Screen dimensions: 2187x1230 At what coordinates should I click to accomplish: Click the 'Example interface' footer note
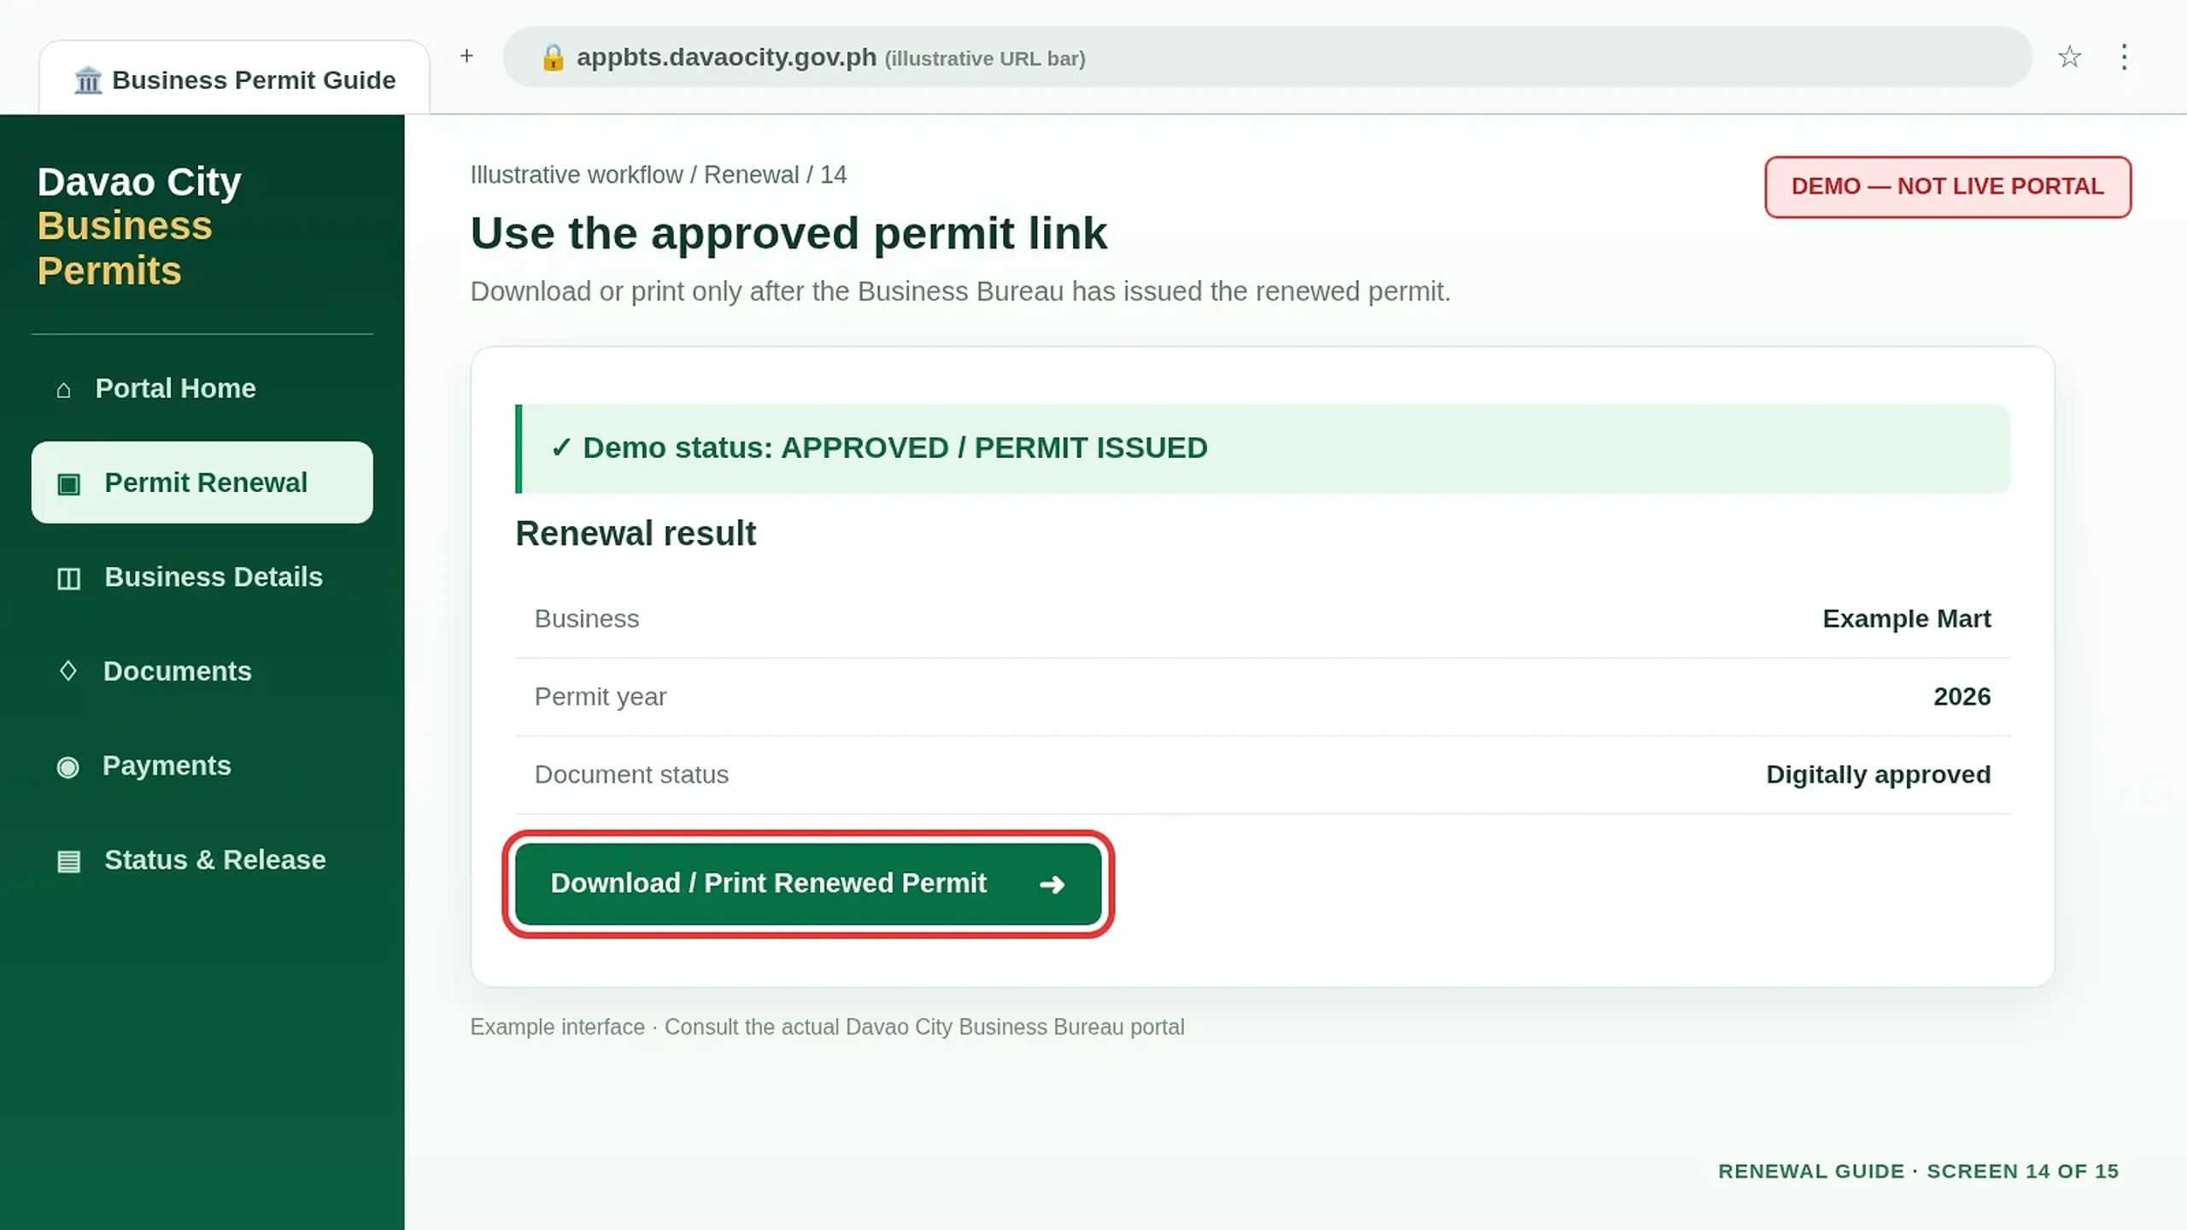click(x=827, y=1028)
